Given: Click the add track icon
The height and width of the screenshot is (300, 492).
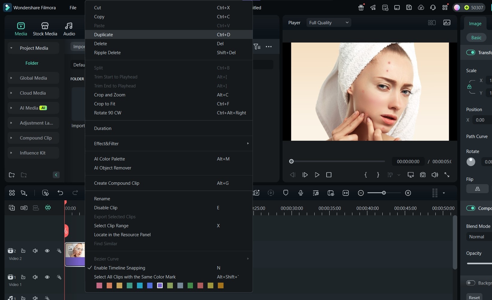Looking at the screenshot, I should (12, 208).
